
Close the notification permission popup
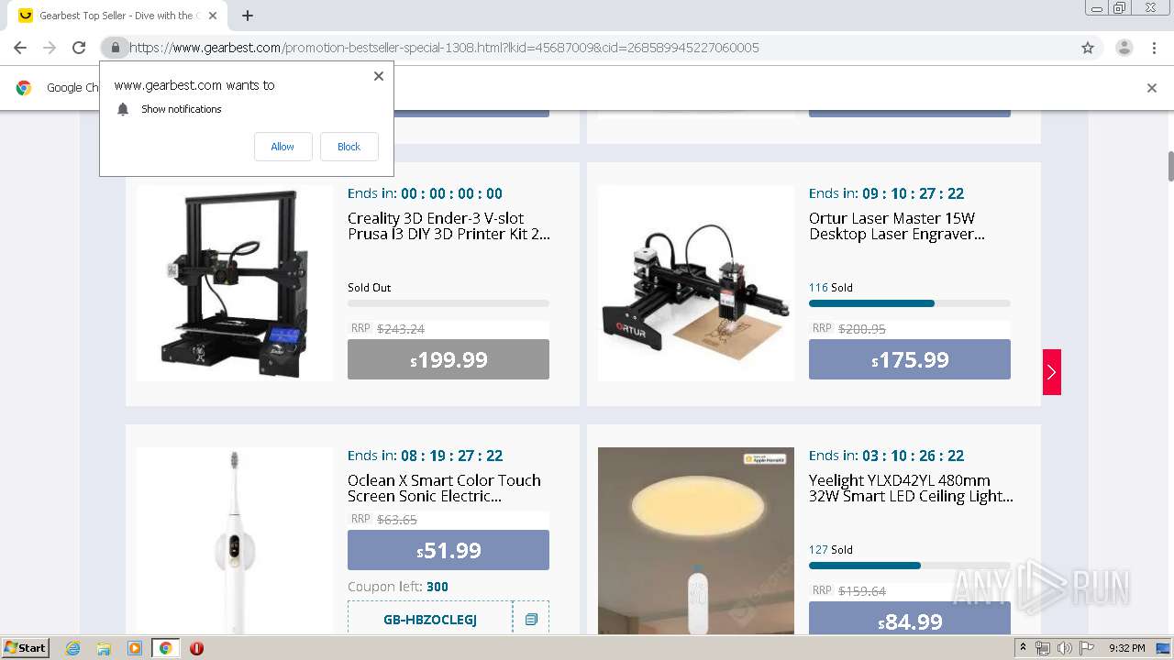[x=379, y=76]
